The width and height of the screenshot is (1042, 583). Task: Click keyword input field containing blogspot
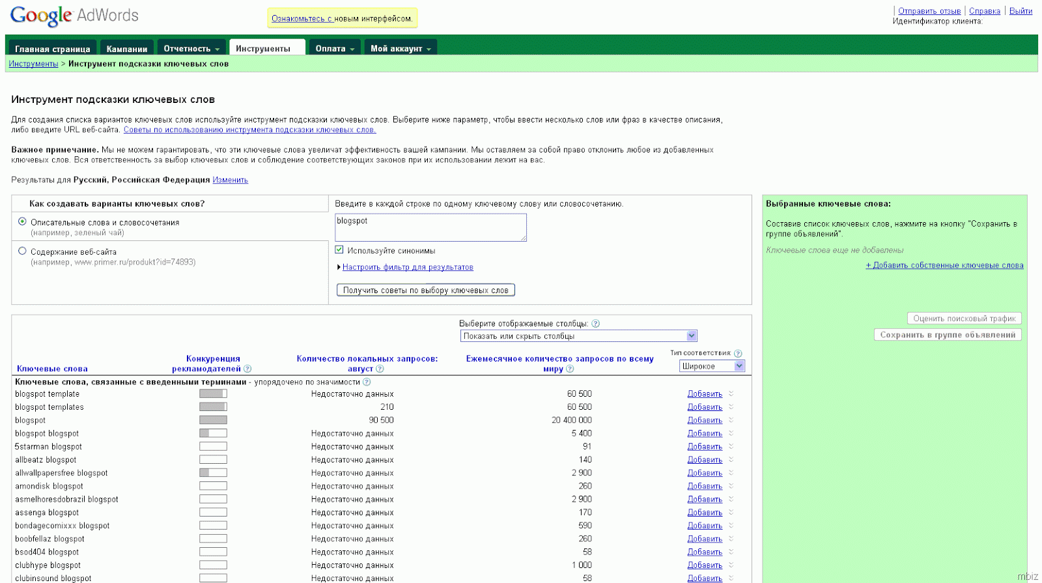(430, 227)
